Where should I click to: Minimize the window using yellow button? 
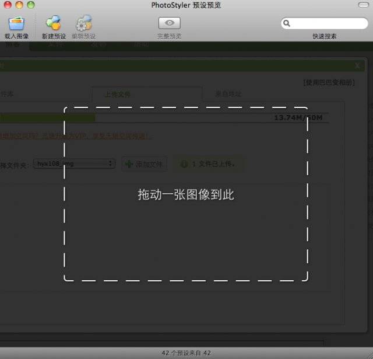point(19,5)
